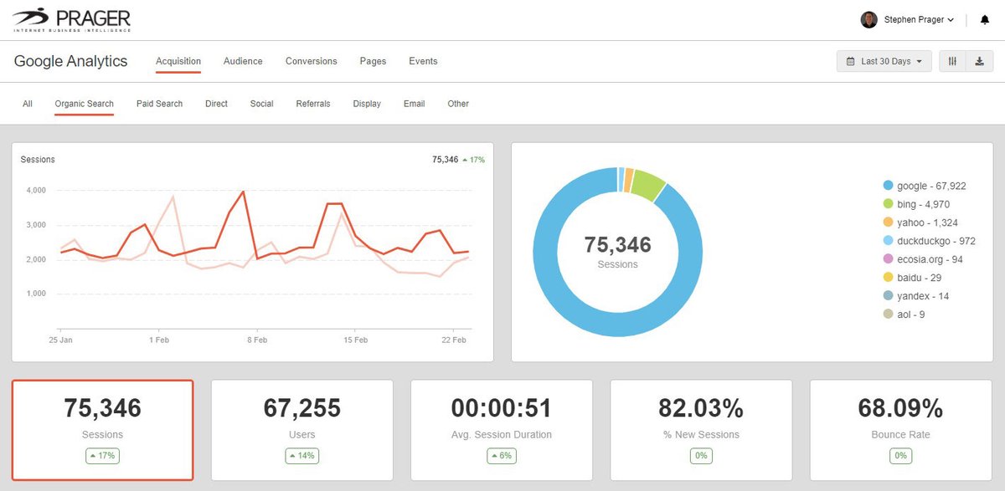The height and width of the screenshot is (491, 1005).
Task: Click the 75,346 total above the line chart
Action: [x=445, y=159]
